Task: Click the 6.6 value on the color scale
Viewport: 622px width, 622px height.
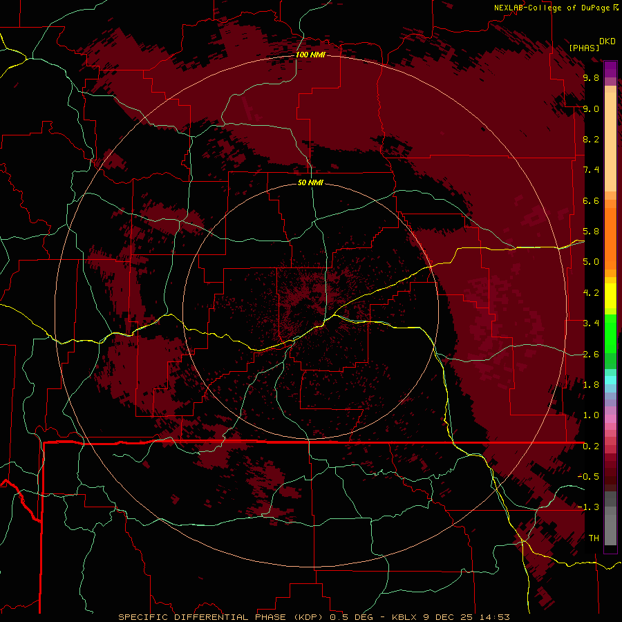Action: pyautogui.click(x=591, y=200)
